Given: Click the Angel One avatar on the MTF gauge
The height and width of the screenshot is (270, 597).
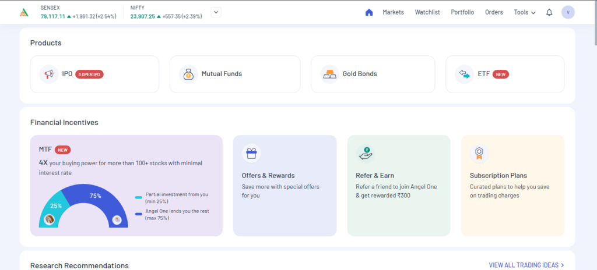Looking at the screenshot, I should click(117, 220).
